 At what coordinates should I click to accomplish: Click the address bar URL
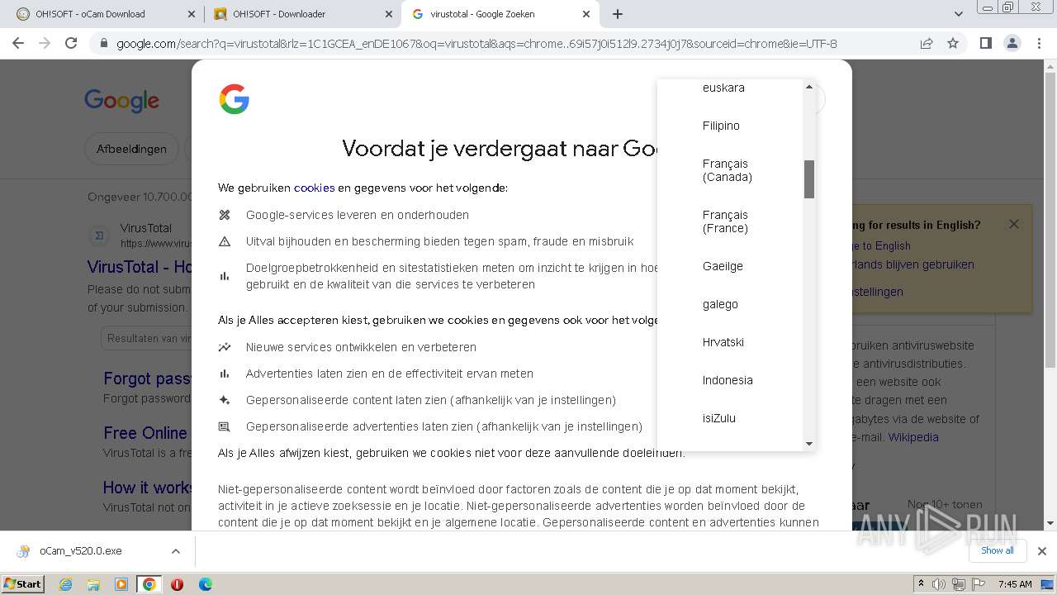476,44
